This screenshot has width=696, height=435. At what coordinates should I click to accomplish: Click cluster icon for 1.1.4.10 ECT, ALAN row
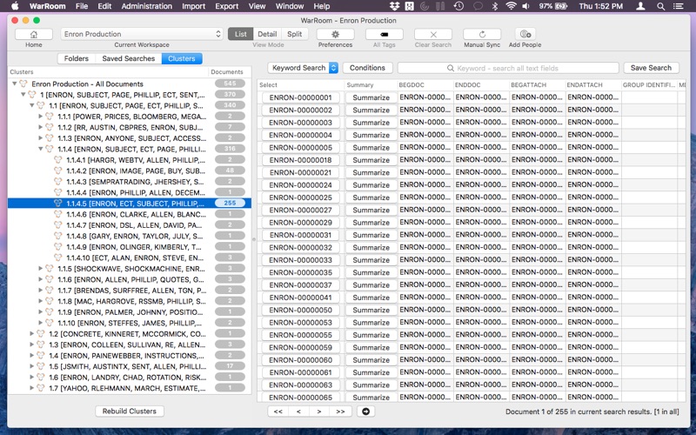(x=57, y=258)
